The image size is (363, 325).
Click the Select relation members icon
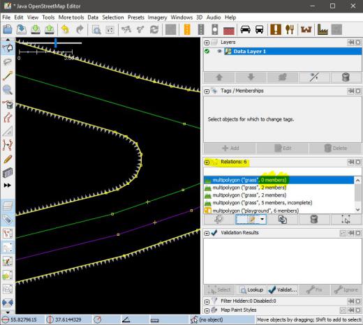[x=346, y=219]
